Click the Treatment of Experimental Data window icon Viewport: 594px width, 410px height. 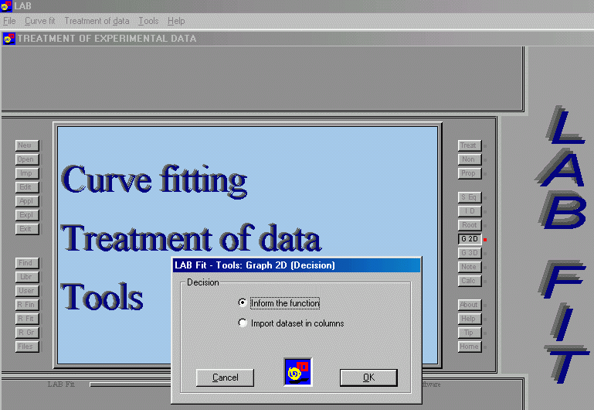point(8,39)
